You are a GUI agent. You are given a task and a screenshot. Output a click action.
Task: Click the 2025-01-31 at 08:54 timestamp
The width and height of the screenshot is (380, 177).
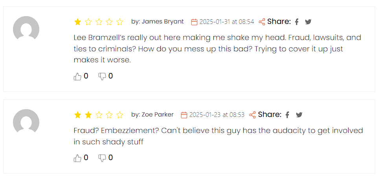point(227,22)
